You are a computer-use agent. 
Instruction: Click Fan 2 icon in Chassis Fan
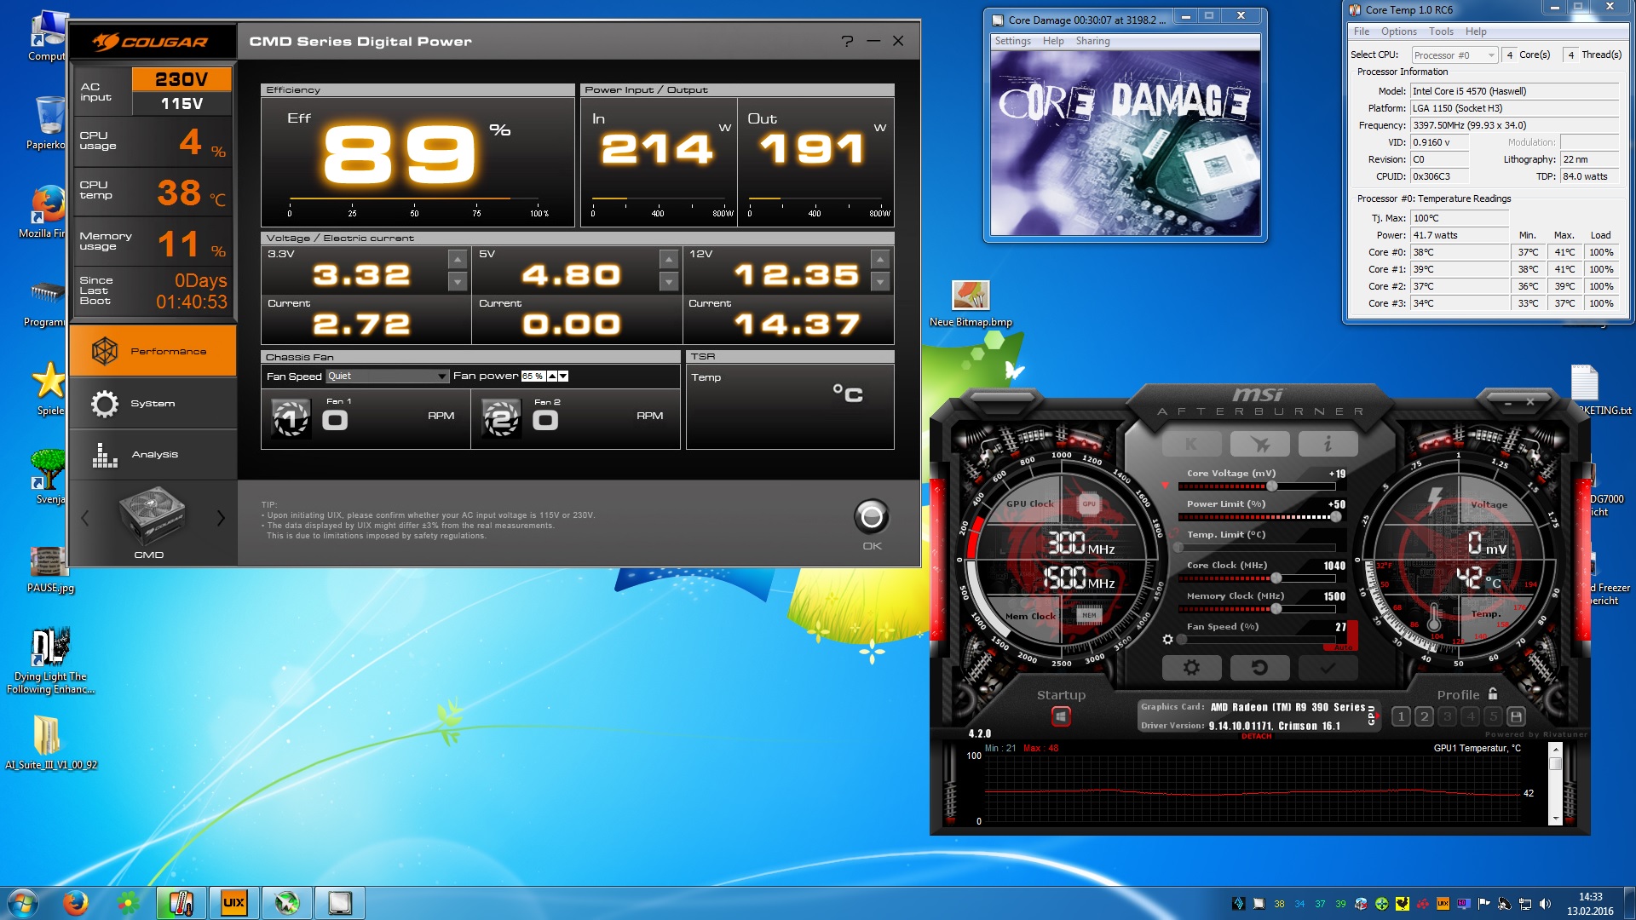(x=501, y=418)
